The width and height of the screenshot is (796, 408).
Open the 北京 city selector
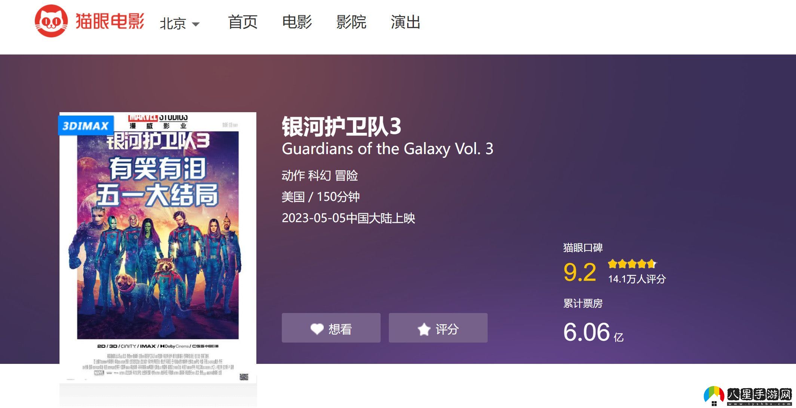coord(180,24)
